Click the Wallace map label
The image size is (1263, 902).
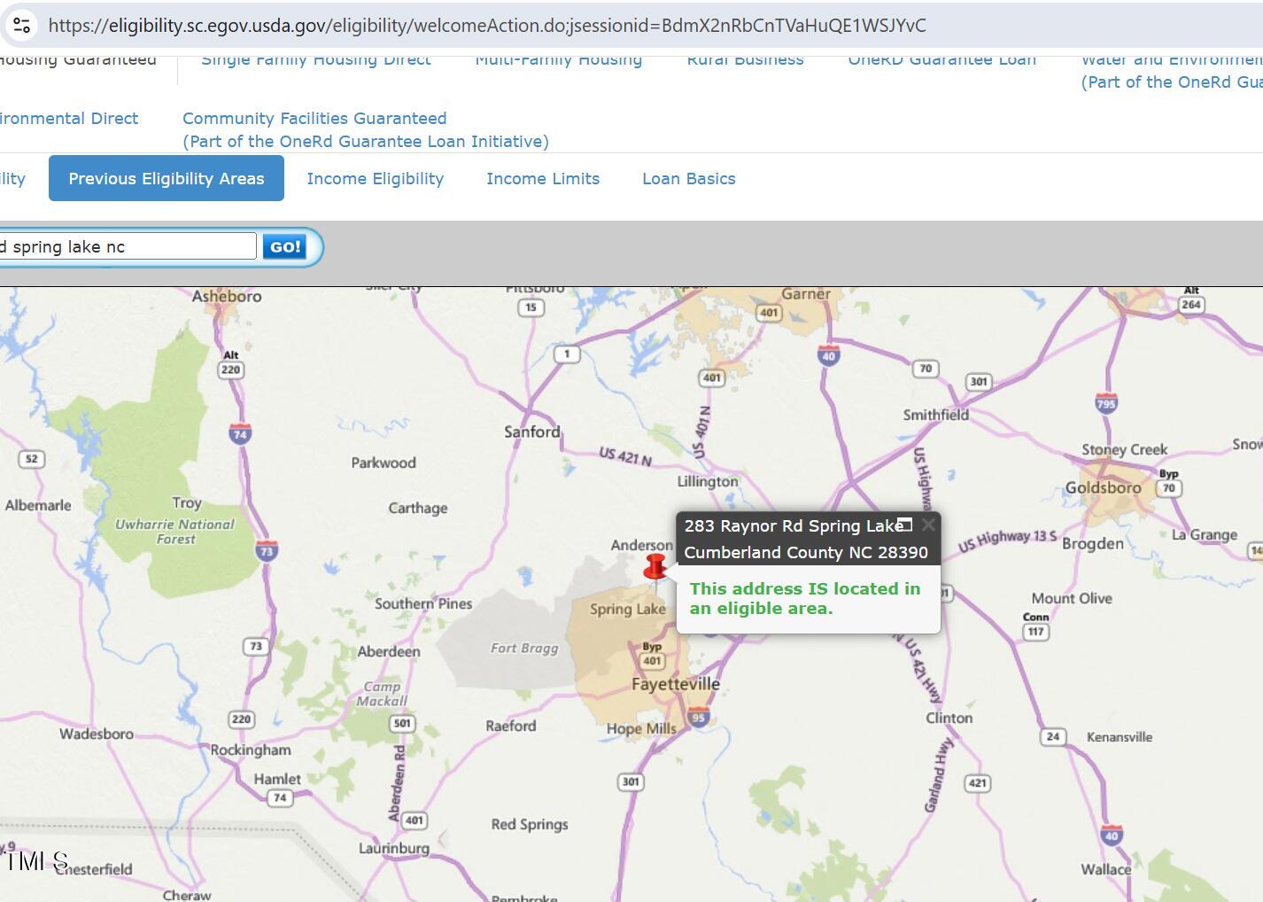pos(1106,869)
